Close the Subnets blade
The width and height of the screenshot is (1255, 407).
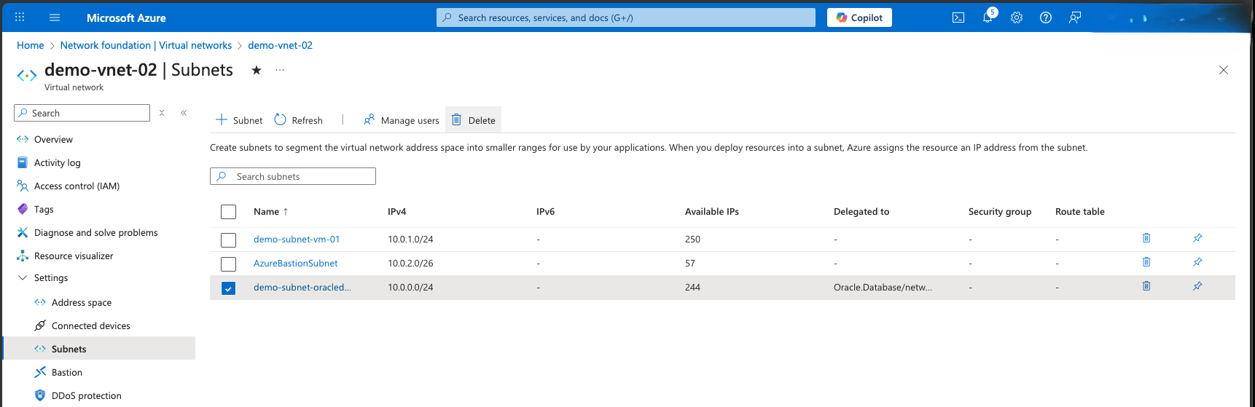point(1224,70)
